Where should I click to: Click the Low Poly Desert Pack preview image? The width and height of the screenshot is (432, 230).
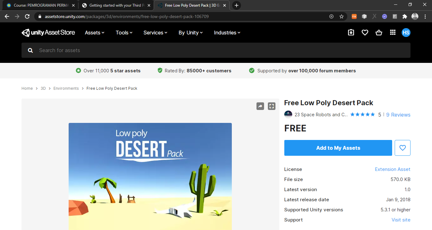coord(150,176)
